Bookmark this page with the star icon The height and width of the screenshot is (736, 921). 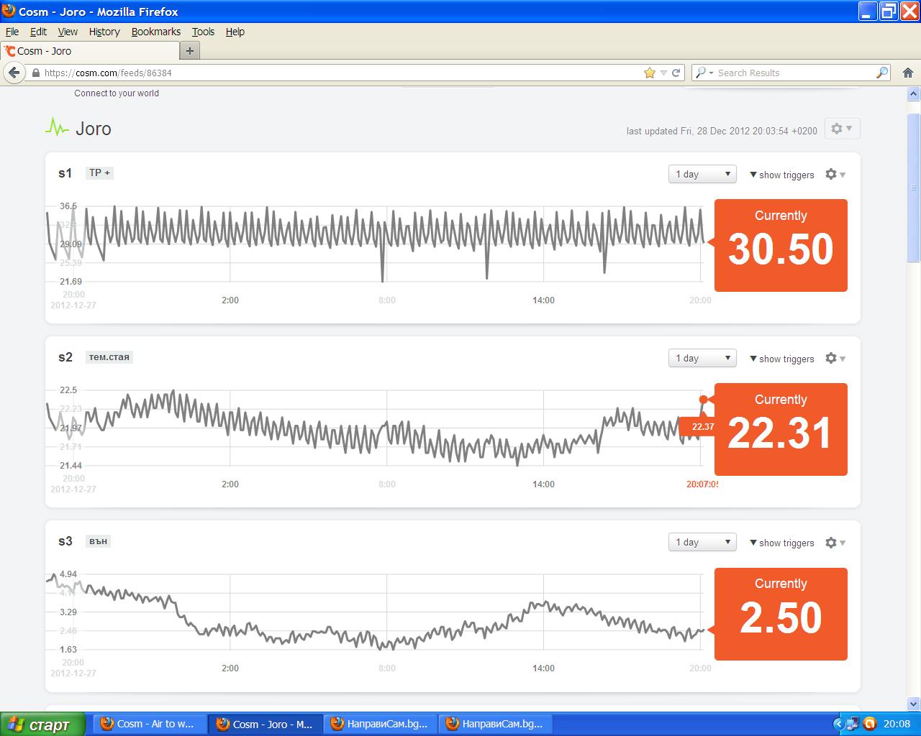(x=650, y=73)
